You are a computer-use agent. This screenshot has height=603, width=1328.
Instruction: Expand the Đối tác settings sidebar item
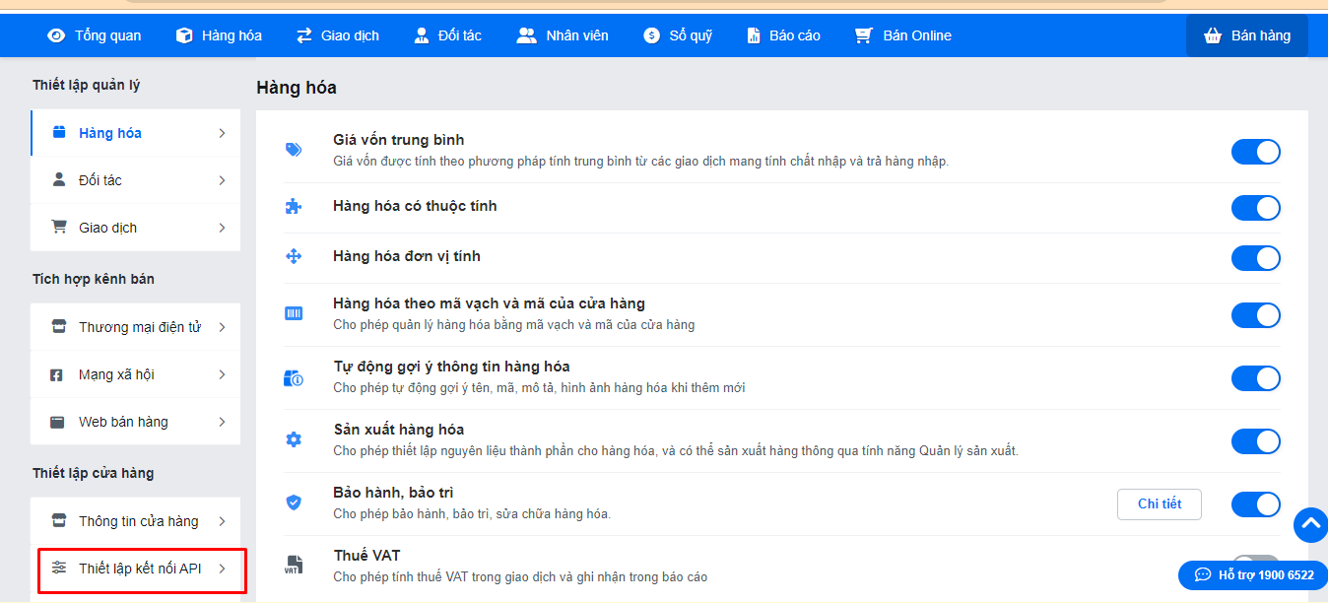(136, 180)
